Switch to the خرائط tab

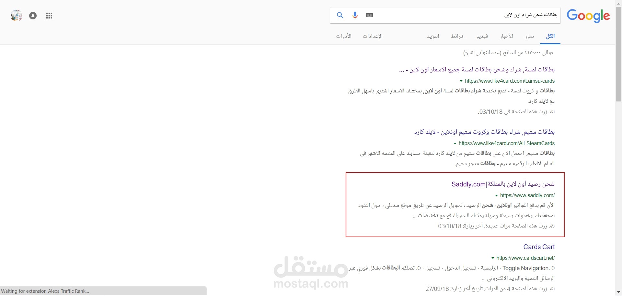click(457, 36)
